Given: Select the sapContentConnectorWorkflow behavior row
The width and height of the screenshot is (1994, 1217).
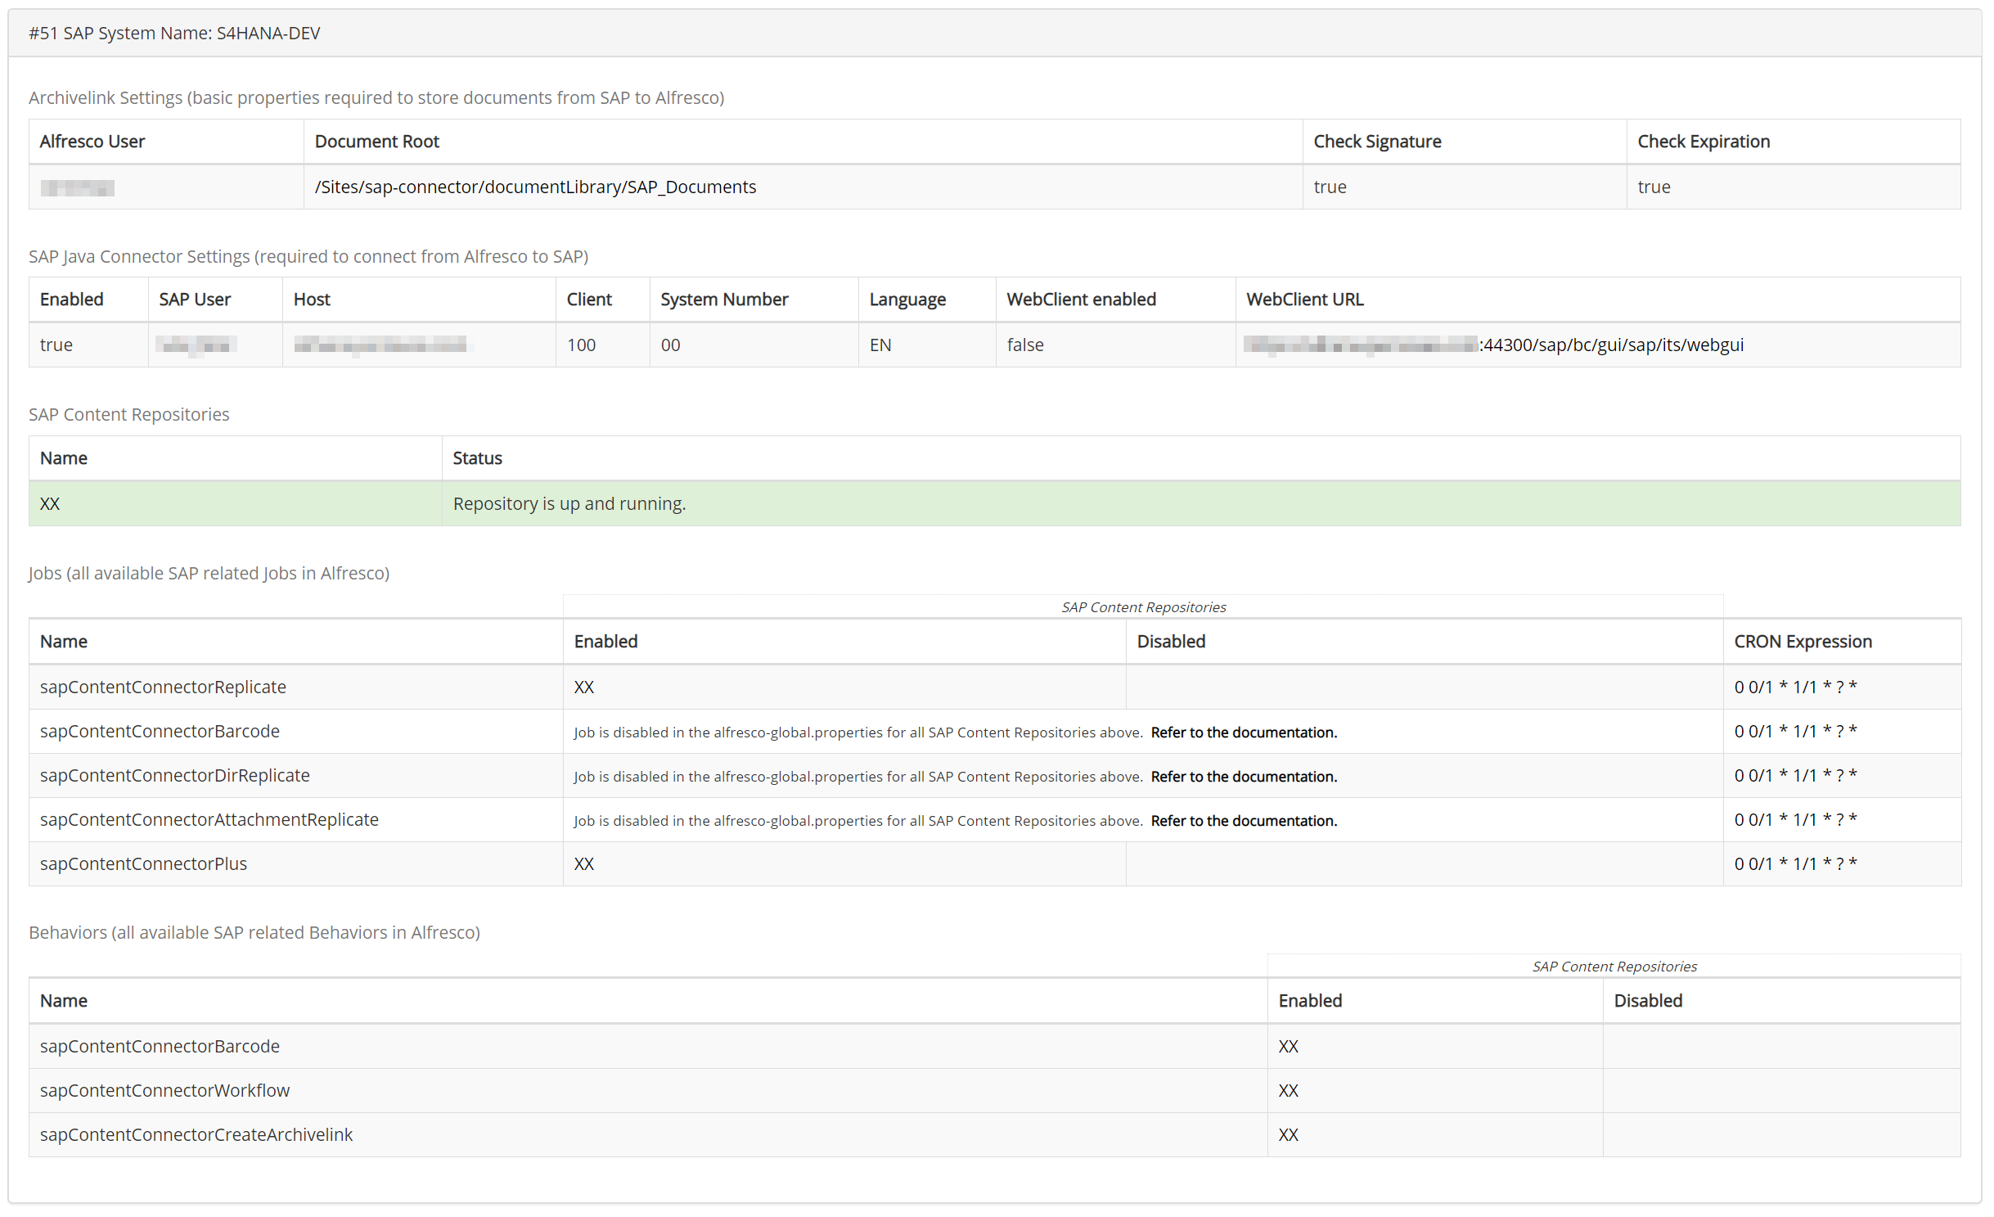Looking at the screenshot, I should [x=164, y=1090].
